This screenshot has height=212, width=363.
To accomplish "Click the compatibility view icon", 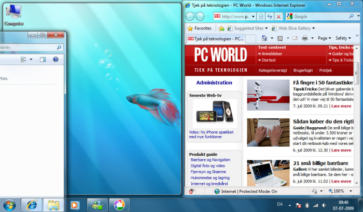I will point(261,17).
